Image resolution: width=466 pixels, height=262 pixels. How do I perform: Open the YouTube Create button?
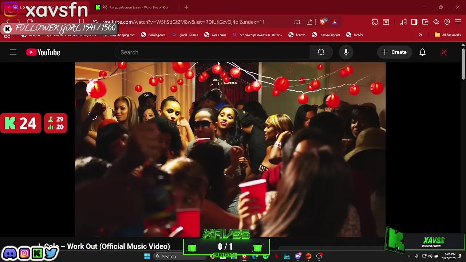tap(394, 52)
